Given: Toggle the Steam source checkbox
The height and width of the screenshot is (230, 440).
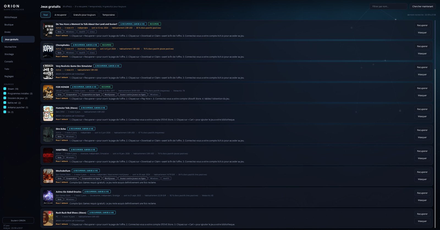Looking at the screenshot, I should [x=5, y=89].
